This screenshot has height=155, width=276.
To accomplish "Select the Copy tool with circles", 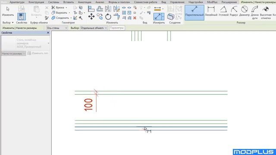I will (100, 17).
